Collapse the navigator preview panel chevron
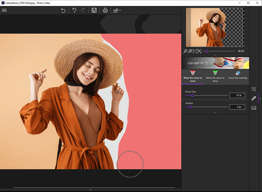The width and height of the screenshot is (262, 192). coord(215,55)
